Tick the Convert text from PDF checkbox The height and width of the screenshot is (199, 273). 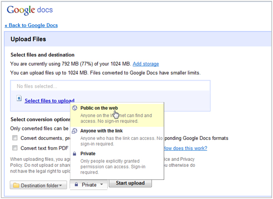point(15,148)
